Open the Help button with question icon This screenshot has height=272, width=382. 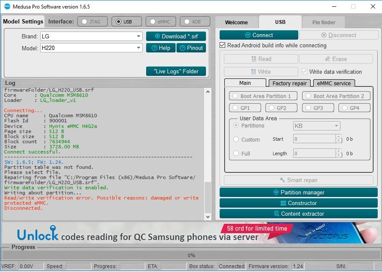(x=161, y=48)
